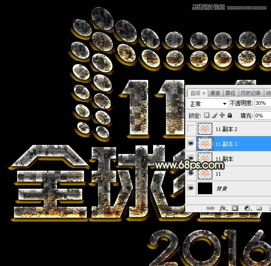Click the fill field showing 0%
Viewport: 271px width, 266px height.
(262, 116)
